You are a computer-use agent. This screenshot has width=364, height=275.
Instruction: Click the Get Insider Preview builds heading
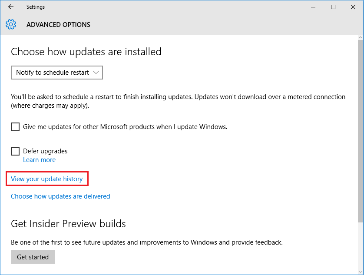(68, 224)
